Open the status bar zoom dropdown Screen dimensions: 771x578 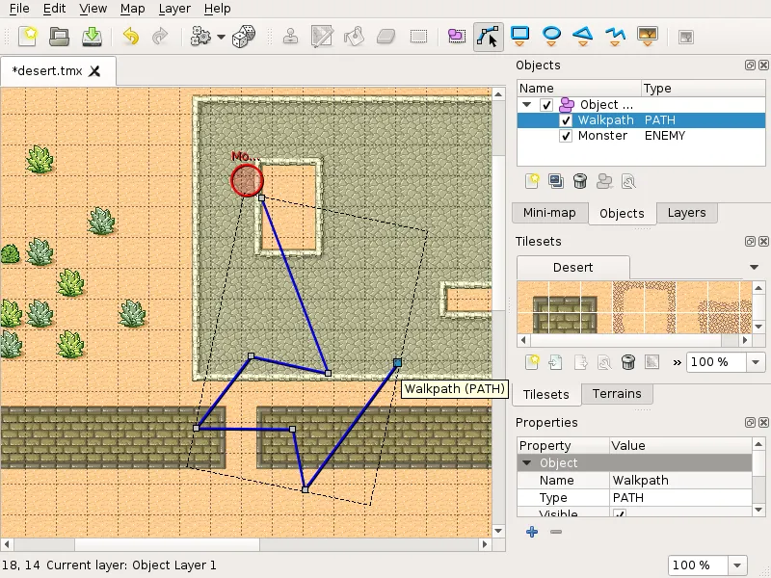(737, 565)
